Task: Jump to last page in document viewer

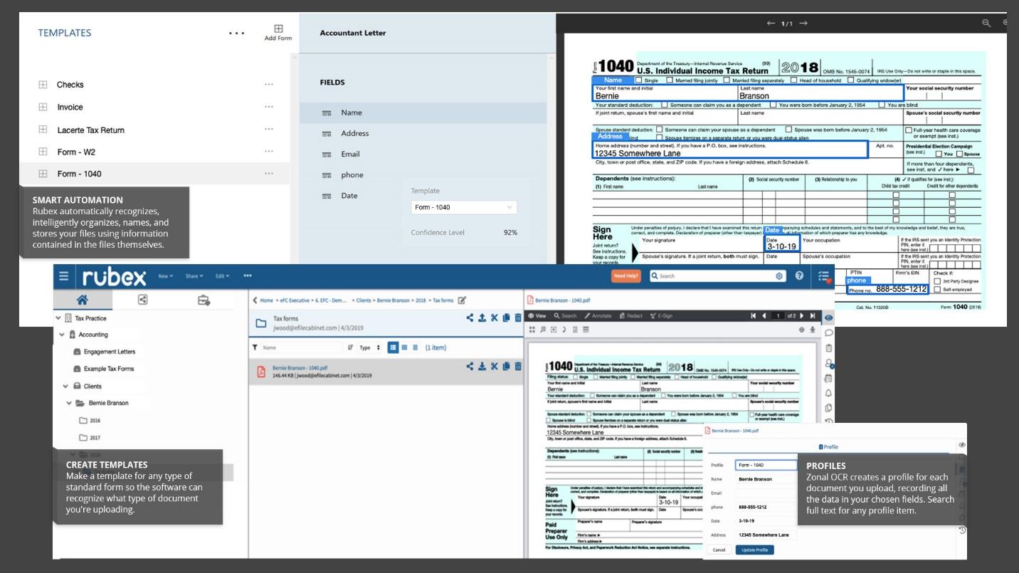Action: 813,315
